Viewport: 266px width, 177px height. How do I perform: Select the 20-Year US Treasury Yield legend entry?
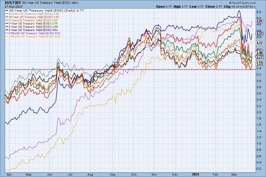(33, 14)
